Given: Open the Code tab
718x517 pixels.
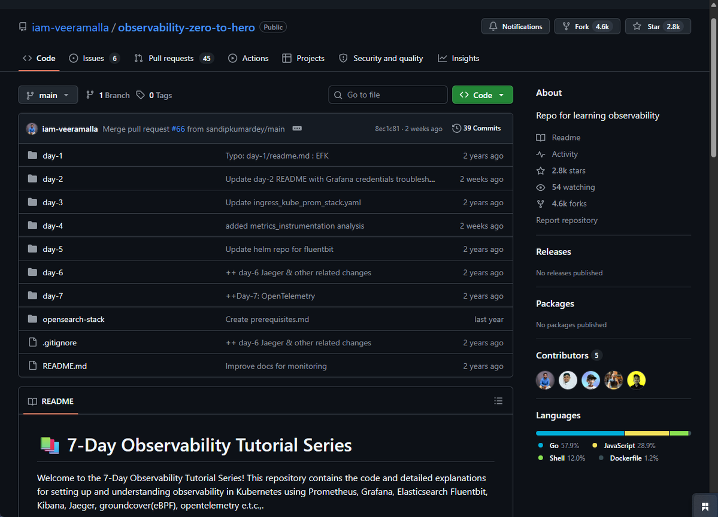Looking at the screenshot, I should 39,58.
